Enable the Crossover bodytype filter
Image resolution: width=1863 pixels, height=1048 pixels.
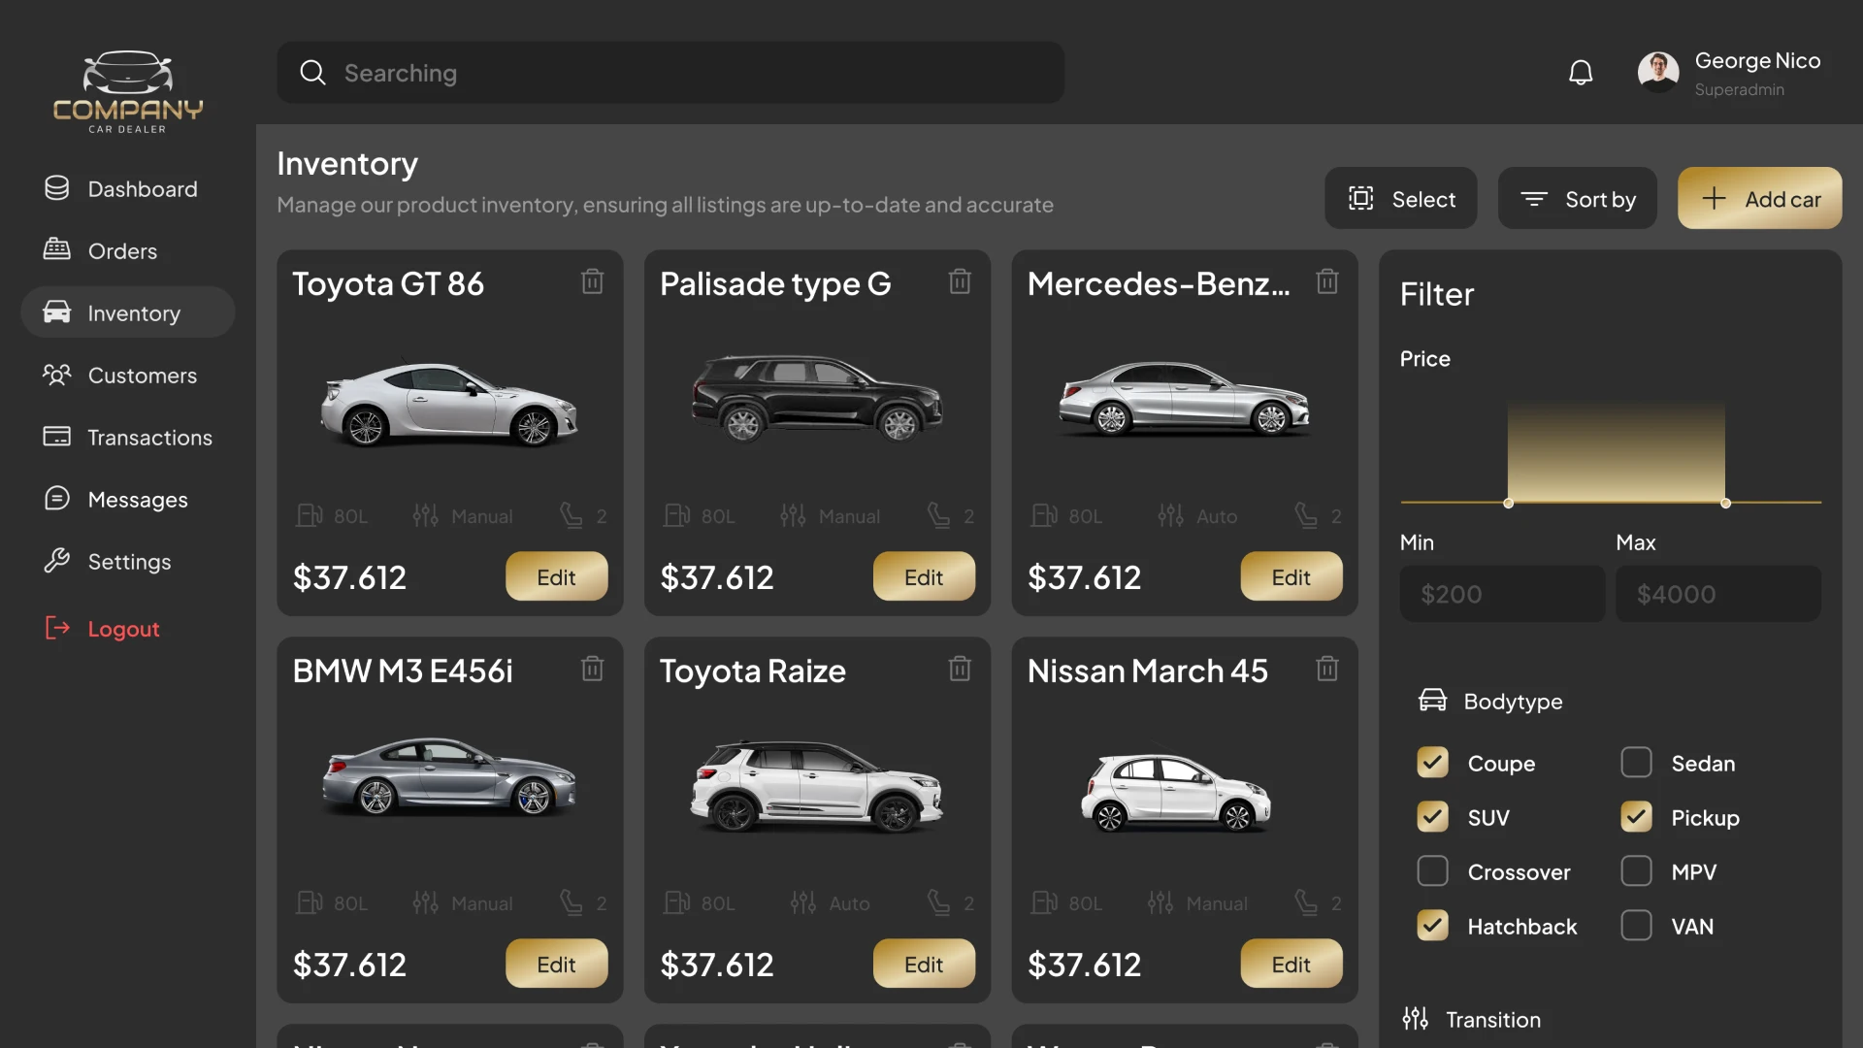point(1432,870)
